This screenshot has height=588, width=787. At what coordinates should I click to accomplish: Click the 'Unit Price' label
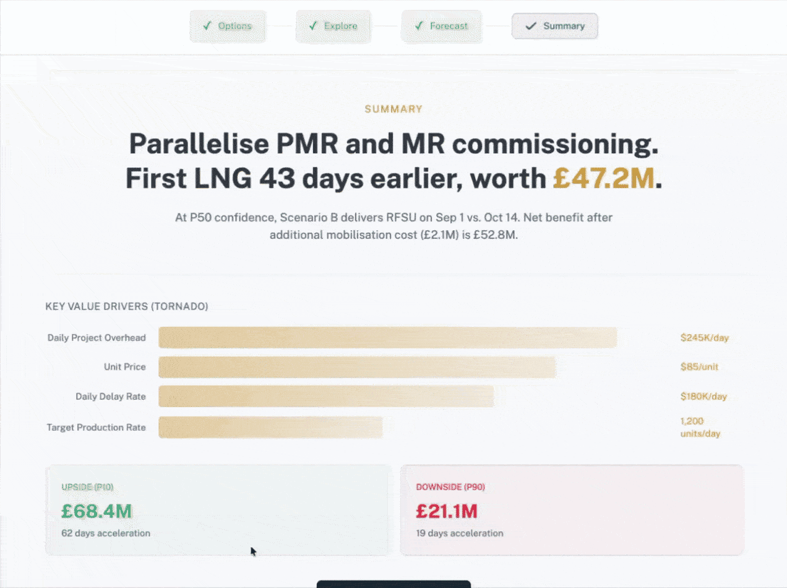pos(125,366)
